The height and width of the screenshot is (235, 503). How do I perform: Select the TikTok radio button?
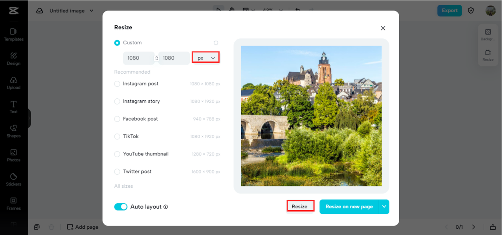[117, 137]
